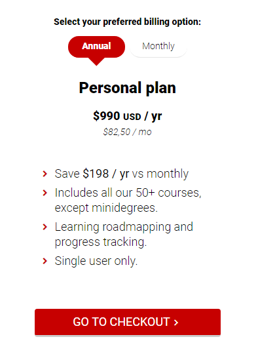
Task: Click red chevron beside Learning roadmapping bullet
Action: tap(45, 227)
